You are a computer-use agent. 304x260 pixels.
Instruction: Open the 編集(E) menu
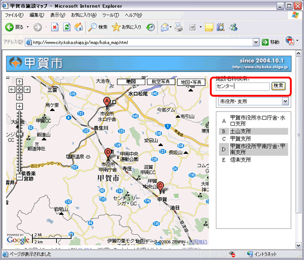point(37,15)
